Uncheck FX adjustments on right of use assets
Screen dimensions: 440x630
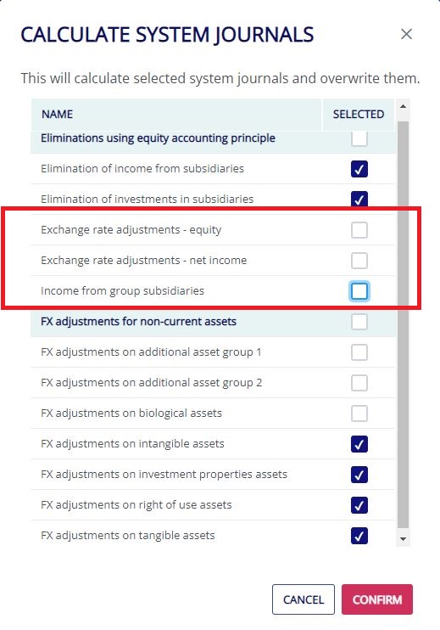point(359,505)
